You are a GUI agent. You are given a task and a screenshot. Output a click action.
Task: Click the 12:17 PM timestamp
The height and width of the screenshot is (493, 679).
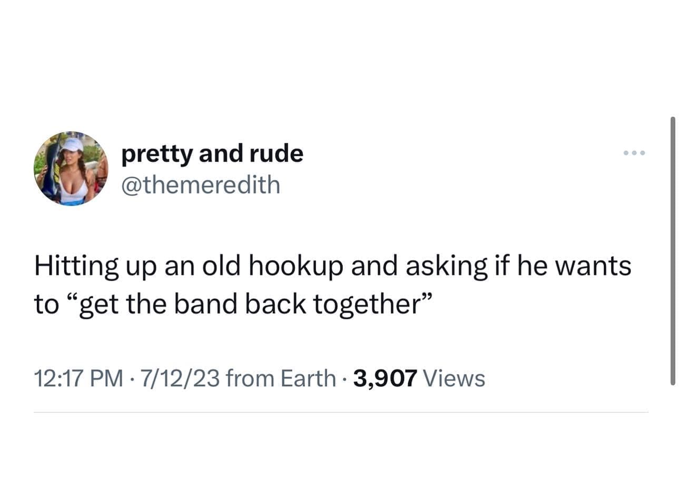(x=79, y=378)
